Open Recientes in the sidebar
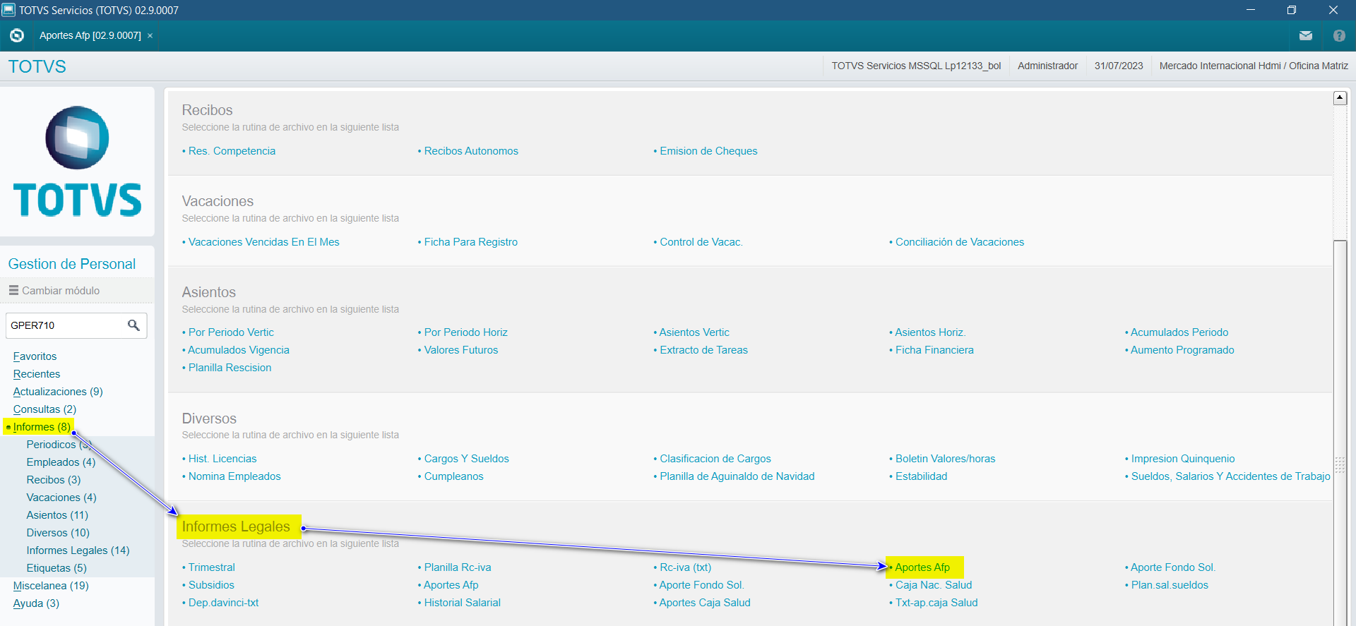Screen dimensions: 1356x626 pos(37,374)
